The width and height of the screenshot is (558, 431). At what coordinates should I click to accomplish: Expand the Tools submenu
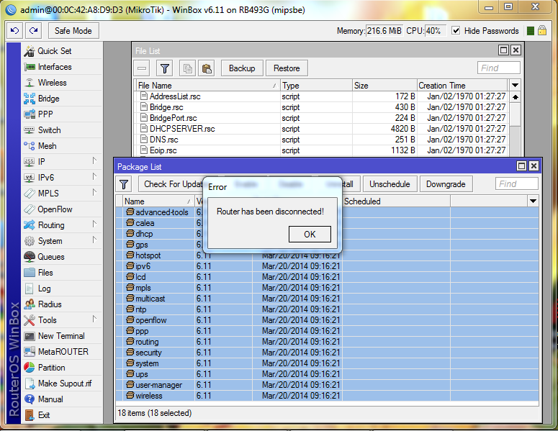pyautogui.click(x=94, y=319)
